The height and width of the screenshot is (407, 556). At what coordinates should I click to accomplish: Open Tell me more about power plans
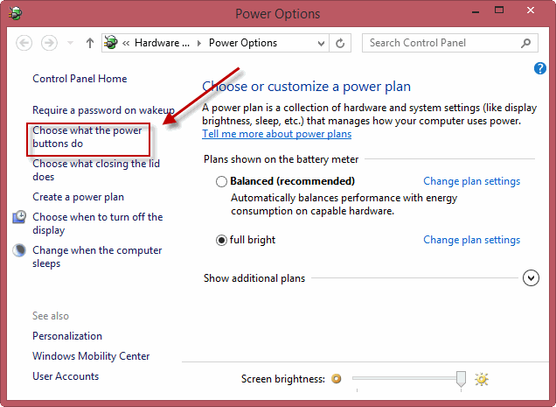click(x=276, y=134)
